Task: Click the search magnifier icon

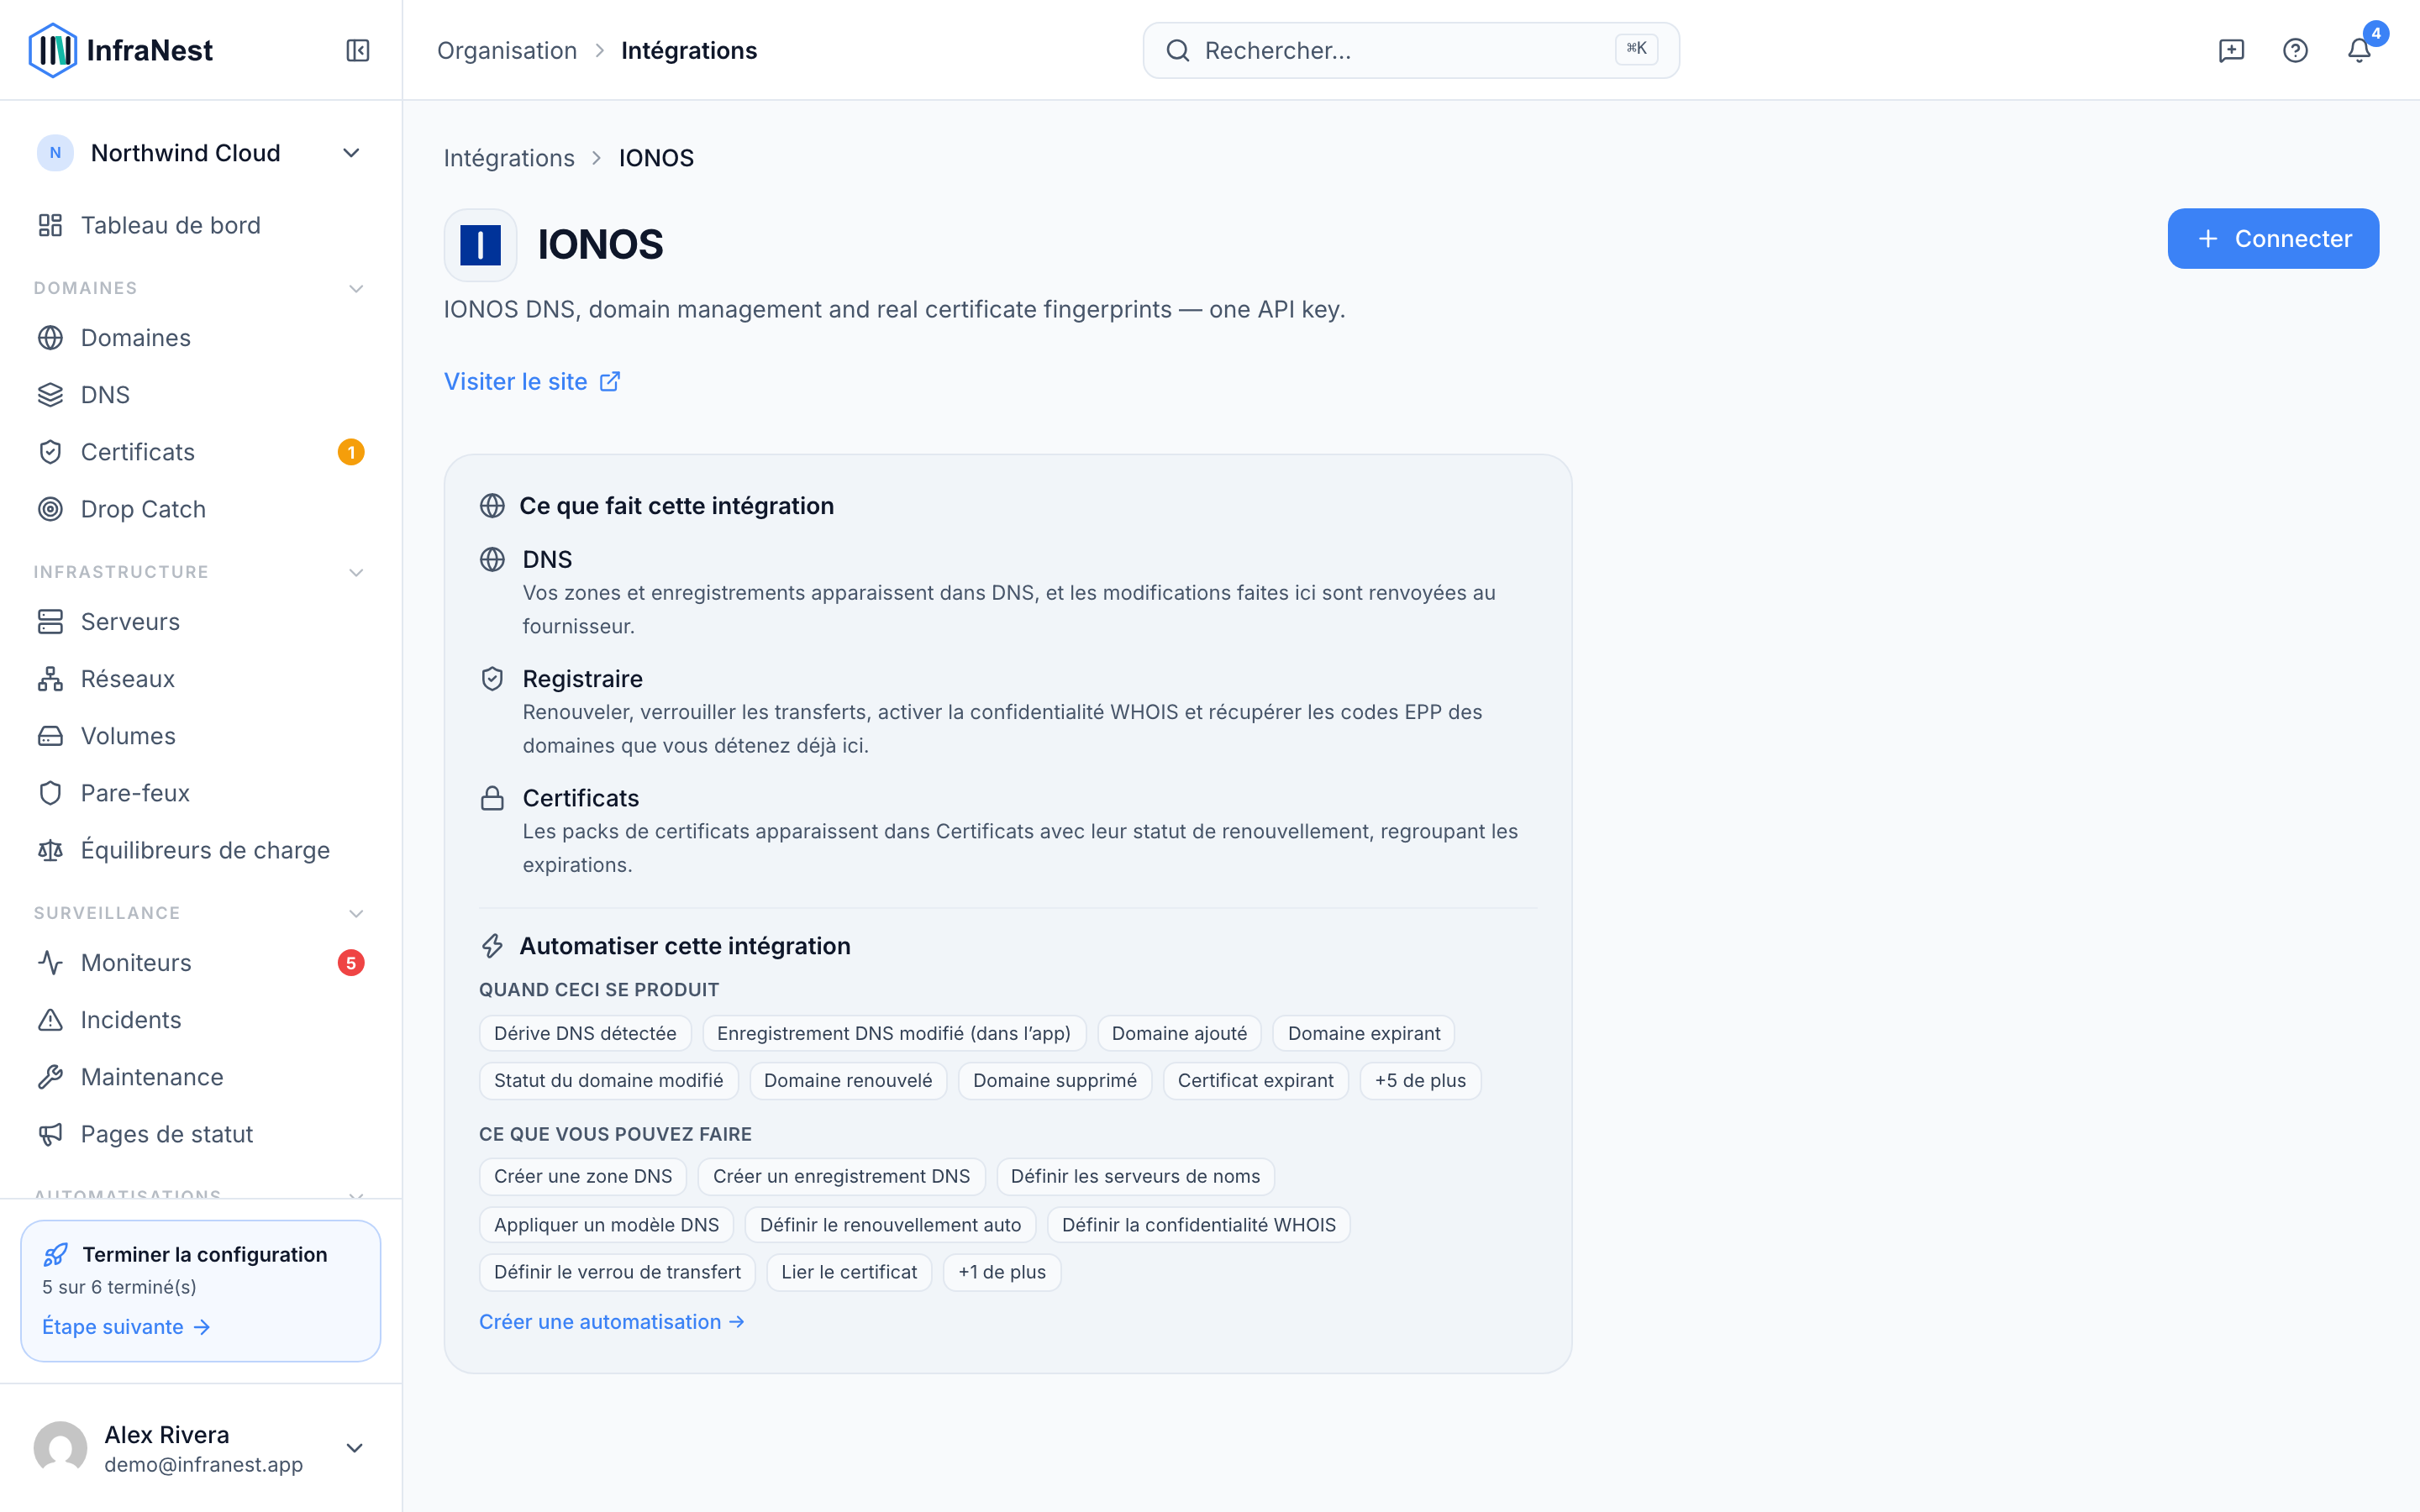Action: click(1178, 50)
